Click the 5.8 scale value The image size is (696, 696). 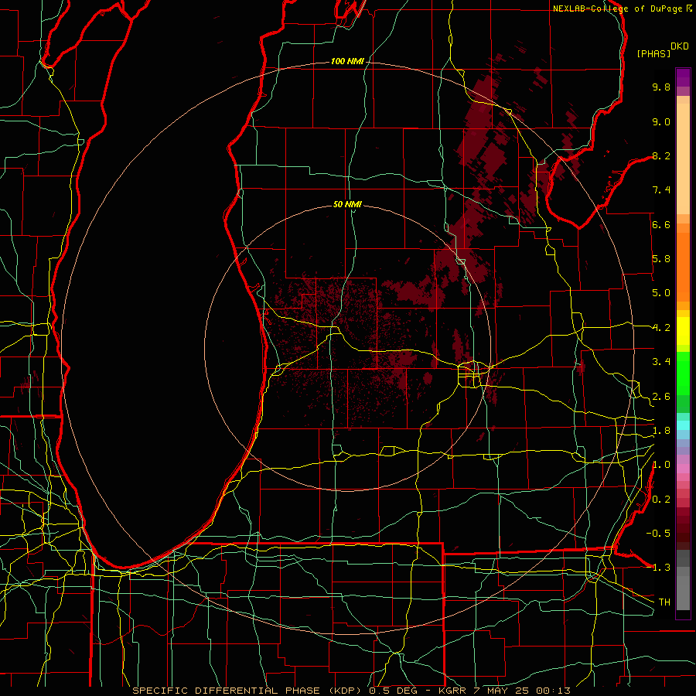pyautogui.click(x=661, y=259)
